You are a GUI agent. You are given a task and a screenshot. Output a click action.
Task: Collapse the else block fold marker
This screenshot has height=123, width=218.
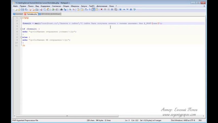click(21, 37)
